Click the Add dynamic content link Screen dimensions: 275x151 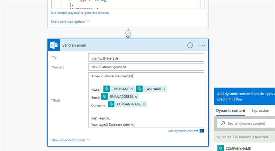(183, 131)
